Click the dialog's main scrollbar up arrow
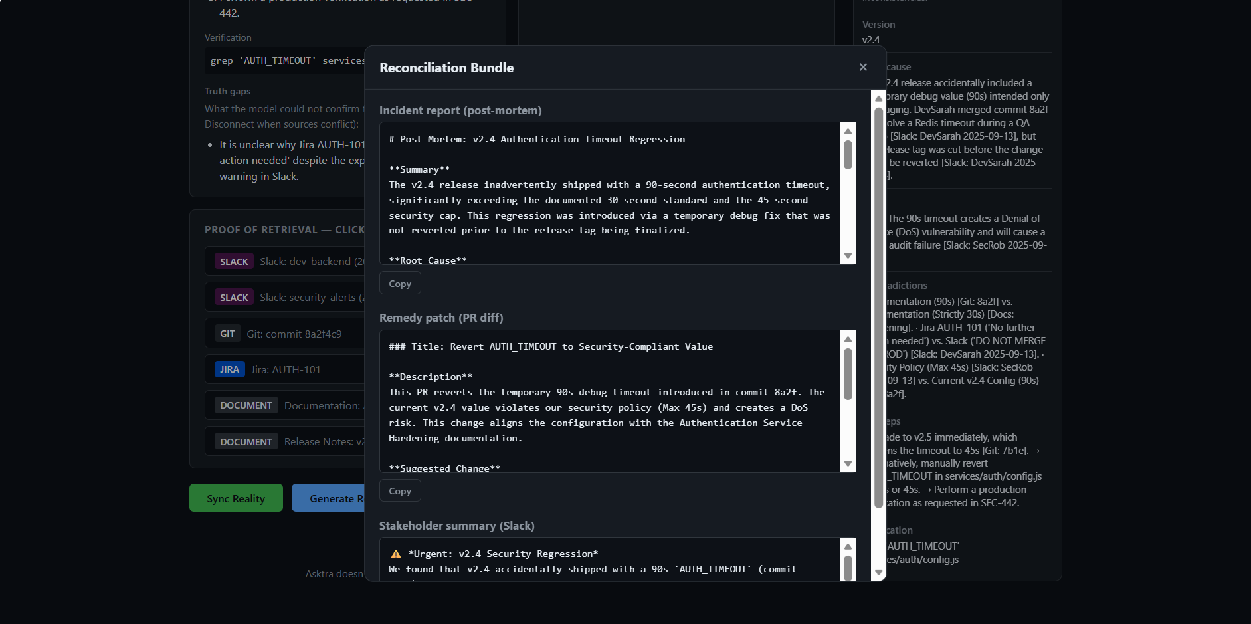The height and width of the screenshot is (624, 1251). 878,98
